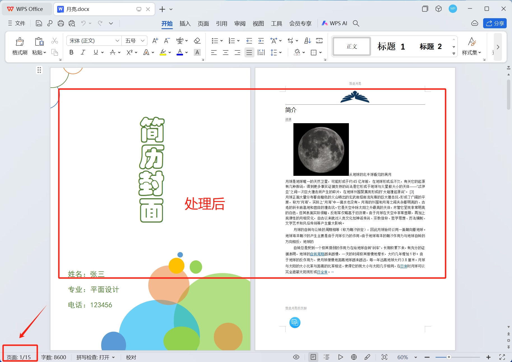Enable the justify alignment option
The height and width of the screenshot is (362, 512).
point(249,52)
